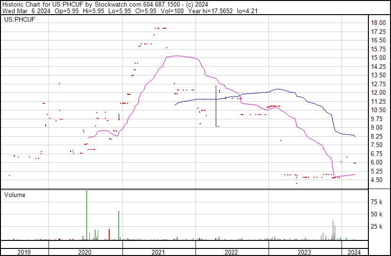Screen dimensions: 391x256
Task: Click the 2021 year label on timeline
Action: coord(158,252)
